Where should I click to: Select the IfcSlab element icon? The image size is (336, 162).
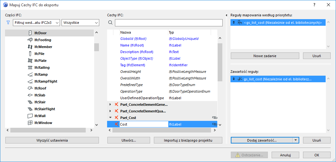(x=30, y=95)
